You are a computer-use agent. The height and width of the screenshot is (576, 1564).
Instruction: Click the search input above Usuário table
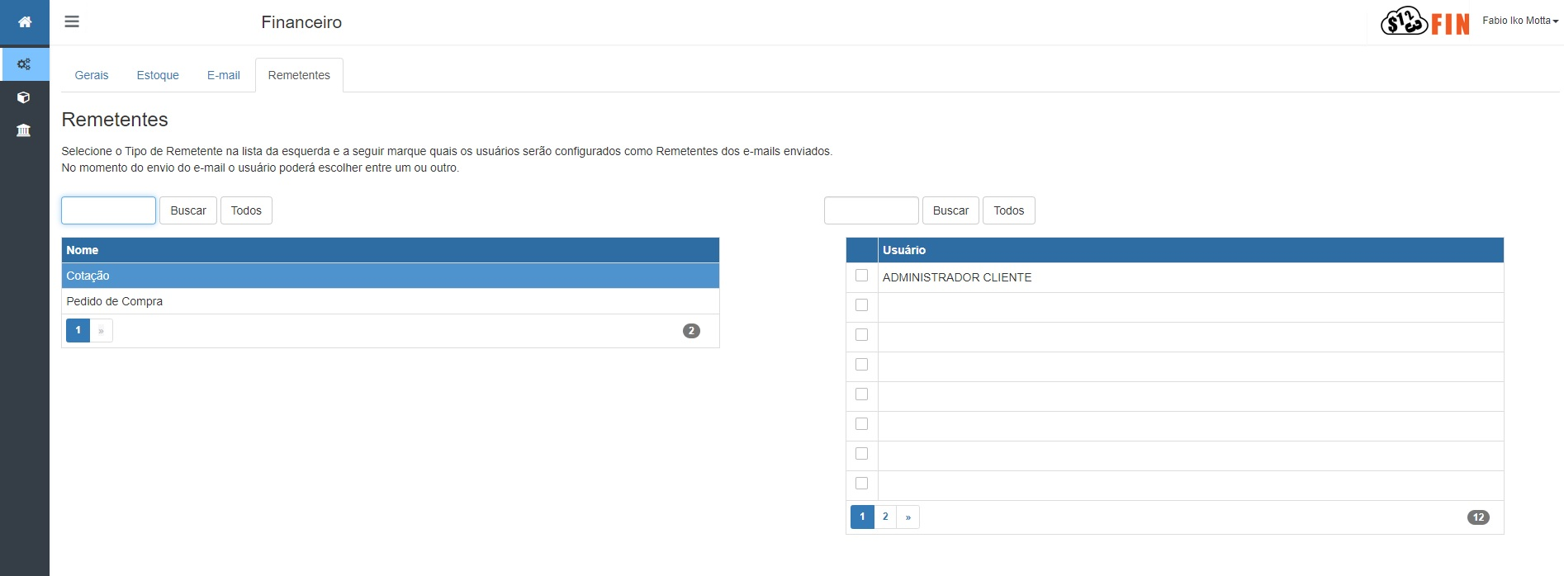coord(870,210)
